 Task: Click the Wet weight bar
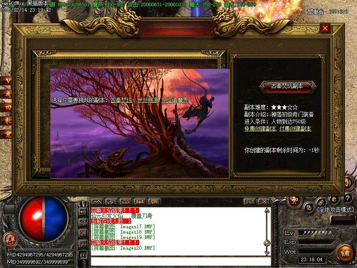pos(316,251)
